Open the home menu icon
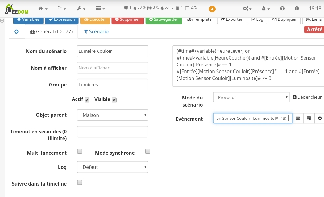 (43, 9)
